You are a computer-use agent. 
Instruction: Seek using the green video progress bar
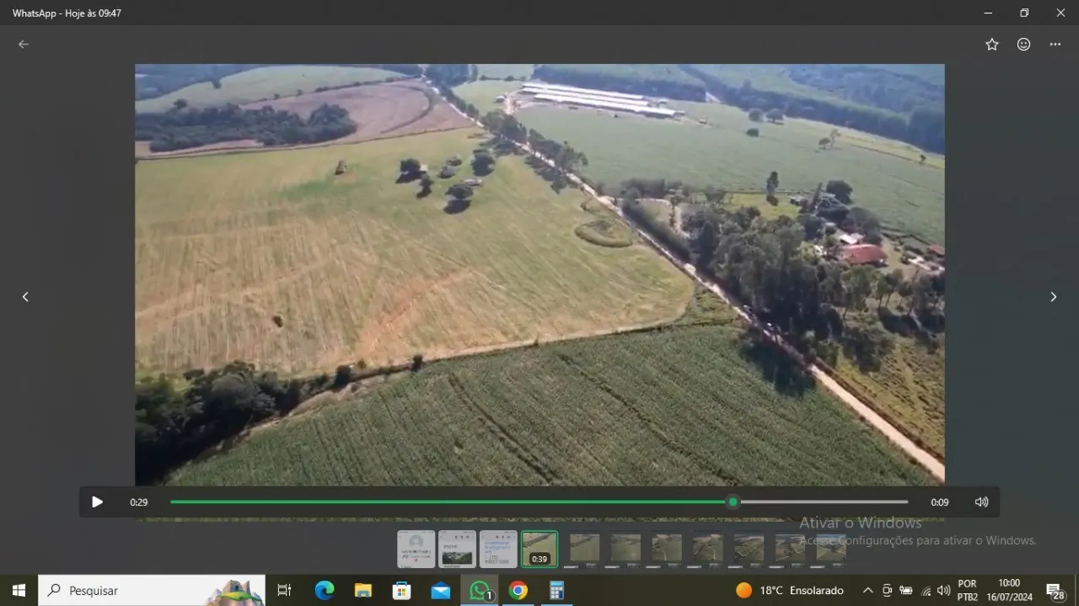pos(539,502)
